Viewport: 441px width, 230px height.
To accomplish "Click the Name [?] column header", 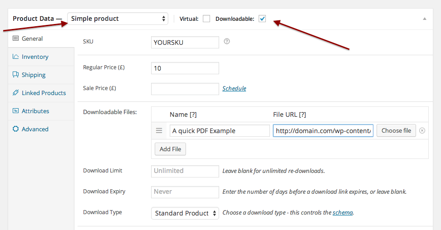I will point(183,115).
